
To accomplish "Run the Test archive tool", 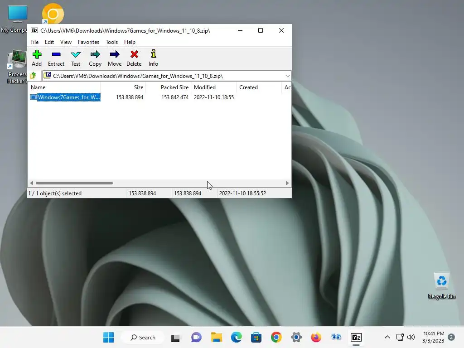I will [76, 58].
